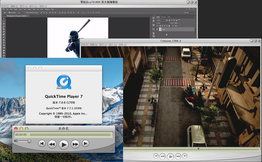Play the Cutscene_CH00_4 video
This screenshot has height=162, width=262.
pyautogui.click(x=170, y=156)
